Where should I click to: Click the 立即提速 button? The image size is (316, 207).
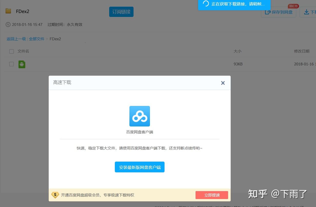[212, 195]
